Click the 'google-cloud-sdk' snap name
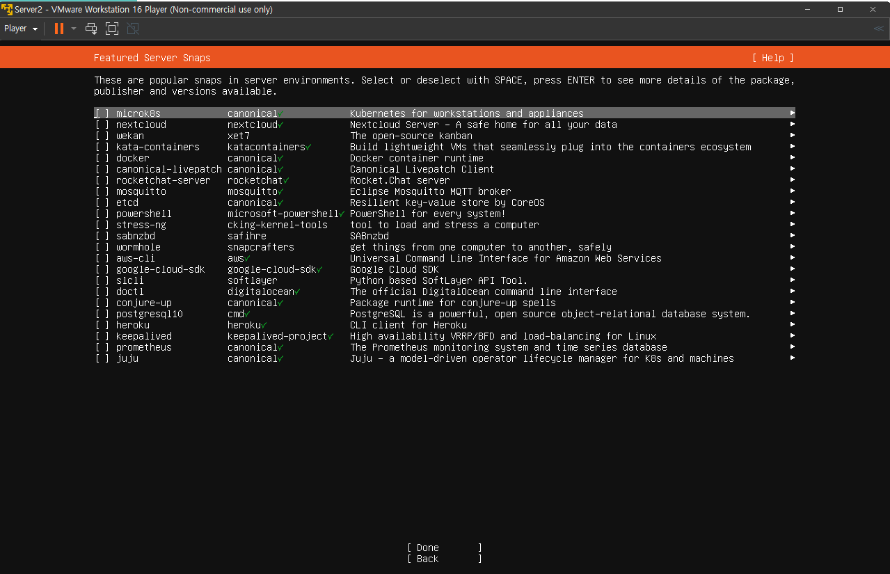The width and height of the screenshot is (890, 574). (161, 269)
